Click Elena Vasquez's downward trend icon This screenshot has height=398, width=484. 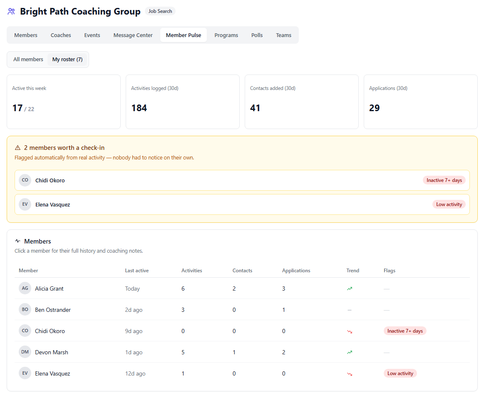(x=350, y=374)
